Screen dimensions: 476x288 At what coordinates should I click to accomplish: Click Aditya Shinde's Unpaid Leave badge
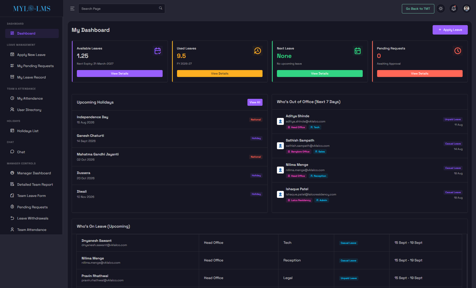click(x=453, y=119)
